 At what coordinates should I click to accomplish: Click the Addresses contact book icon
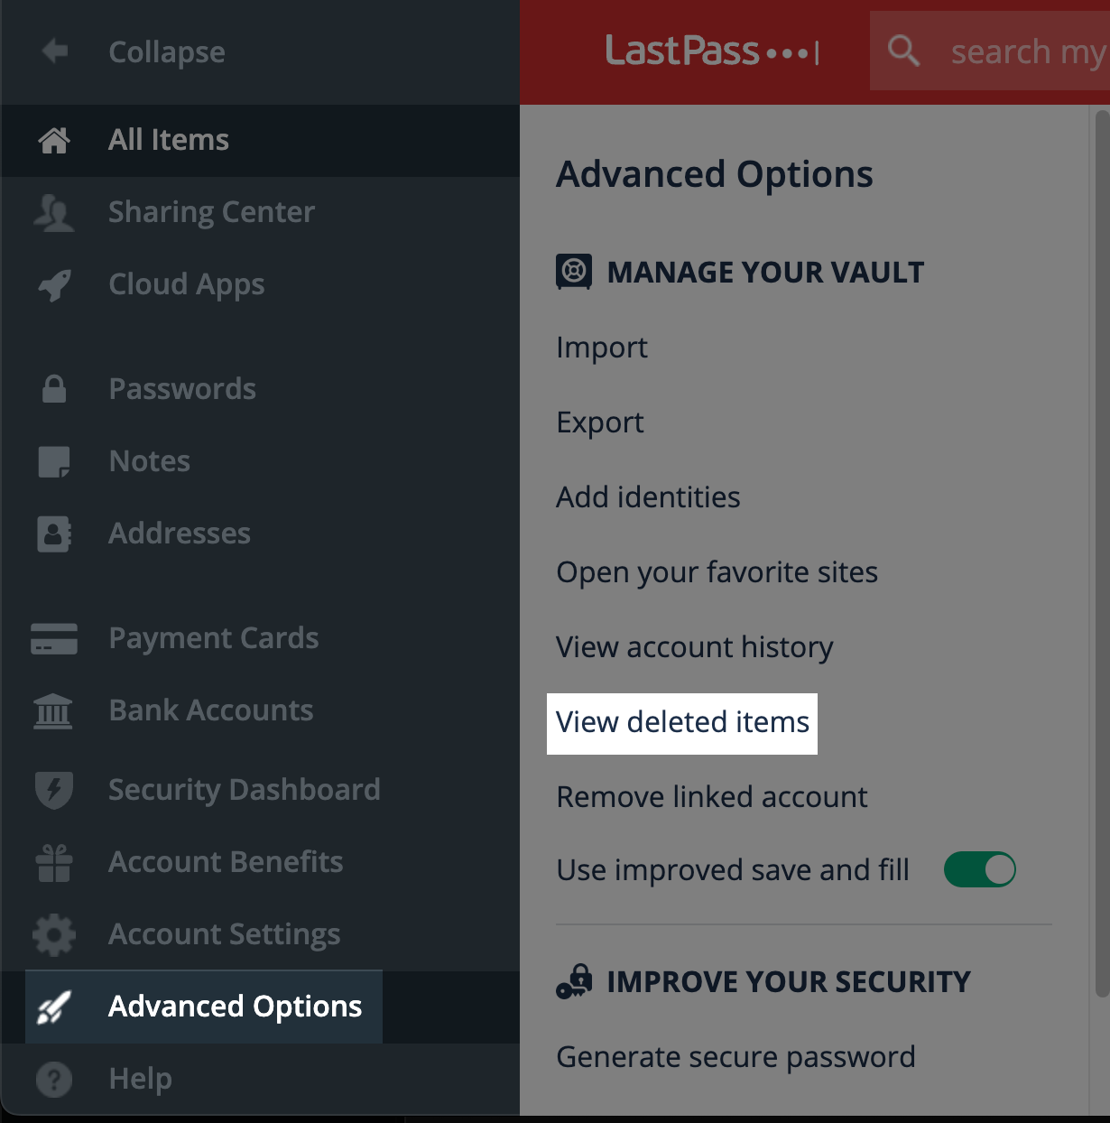(x=54, y=534)
